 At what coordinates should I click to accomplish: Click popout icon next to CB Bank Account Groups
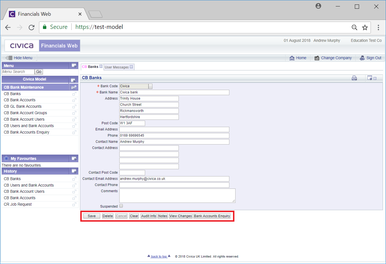click(74, 113)
